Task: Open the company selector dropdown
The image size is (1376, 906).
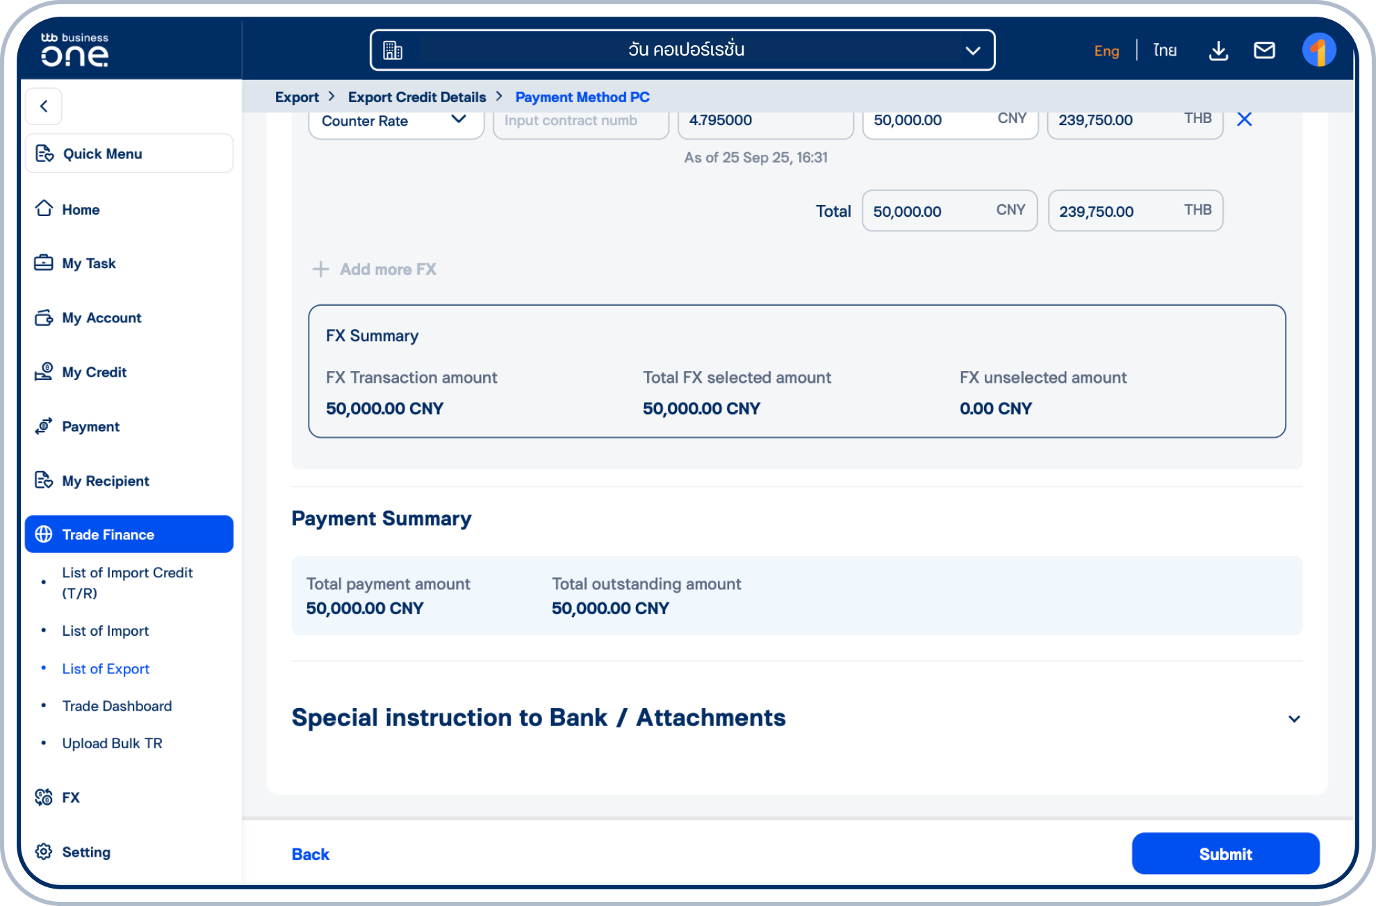Action: [682, 50]
